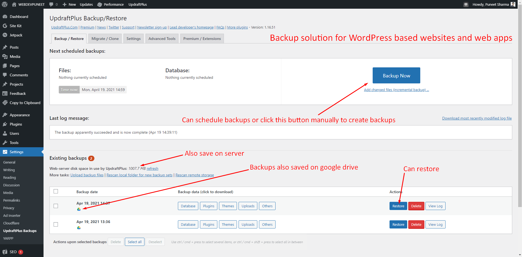Image resolution: width=522 pixels, height=257 pixels.
Task: Click the Media icon in main sidebar
Action: coord(5,57)
